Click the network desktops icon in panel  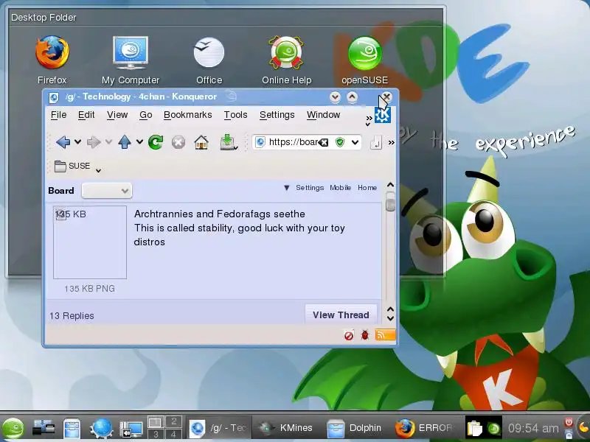coord(44,428)
